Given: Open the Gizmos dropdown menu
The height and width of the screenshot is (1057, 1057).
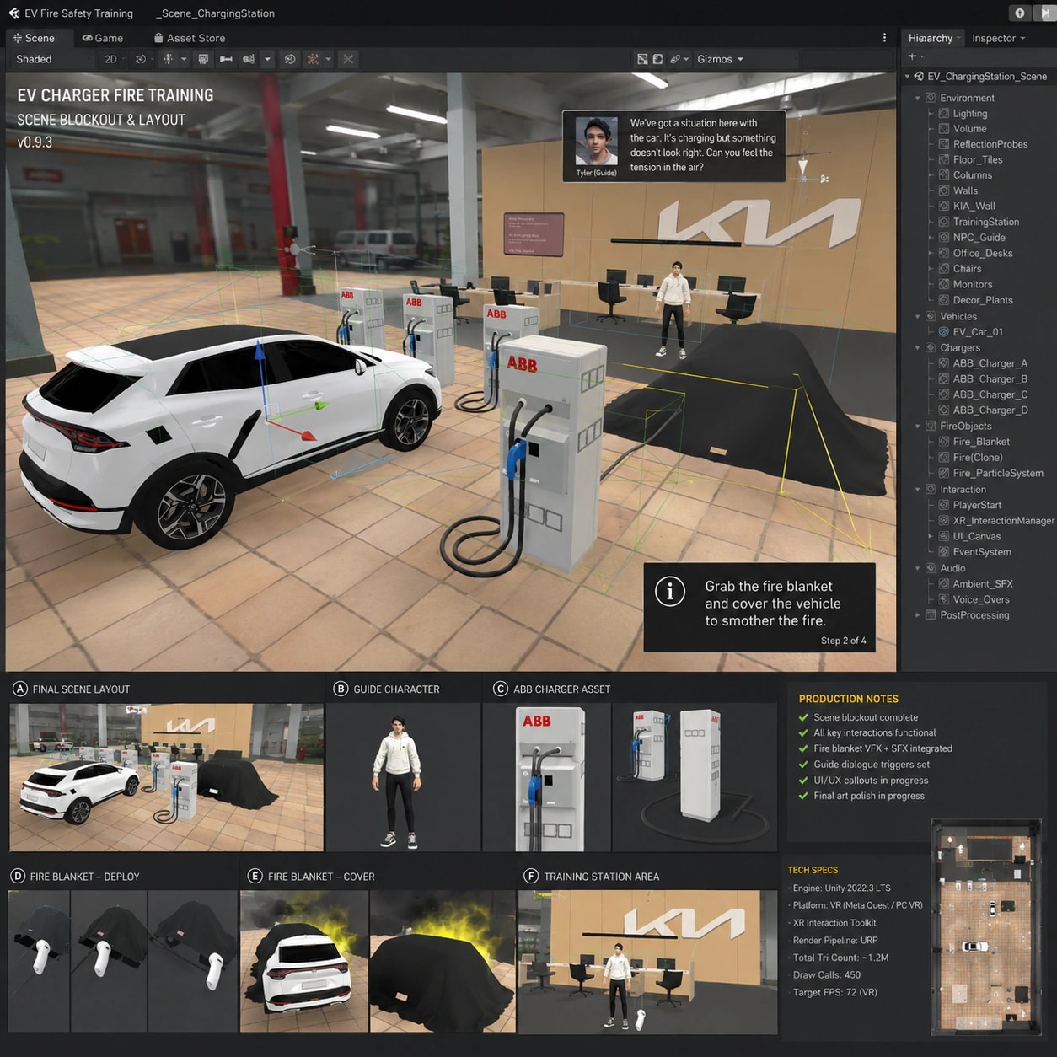Looking at the screenshot, I should [x=720, y=59].
